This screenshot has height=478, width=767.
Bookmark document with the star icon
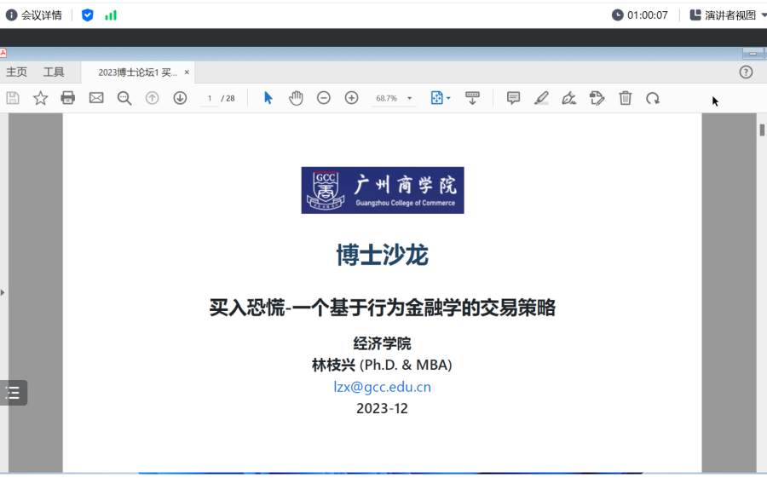(40, 98)
